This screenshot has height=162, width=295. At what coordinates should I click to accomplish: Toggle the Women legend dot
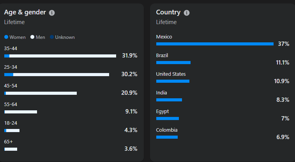[6, 37]
